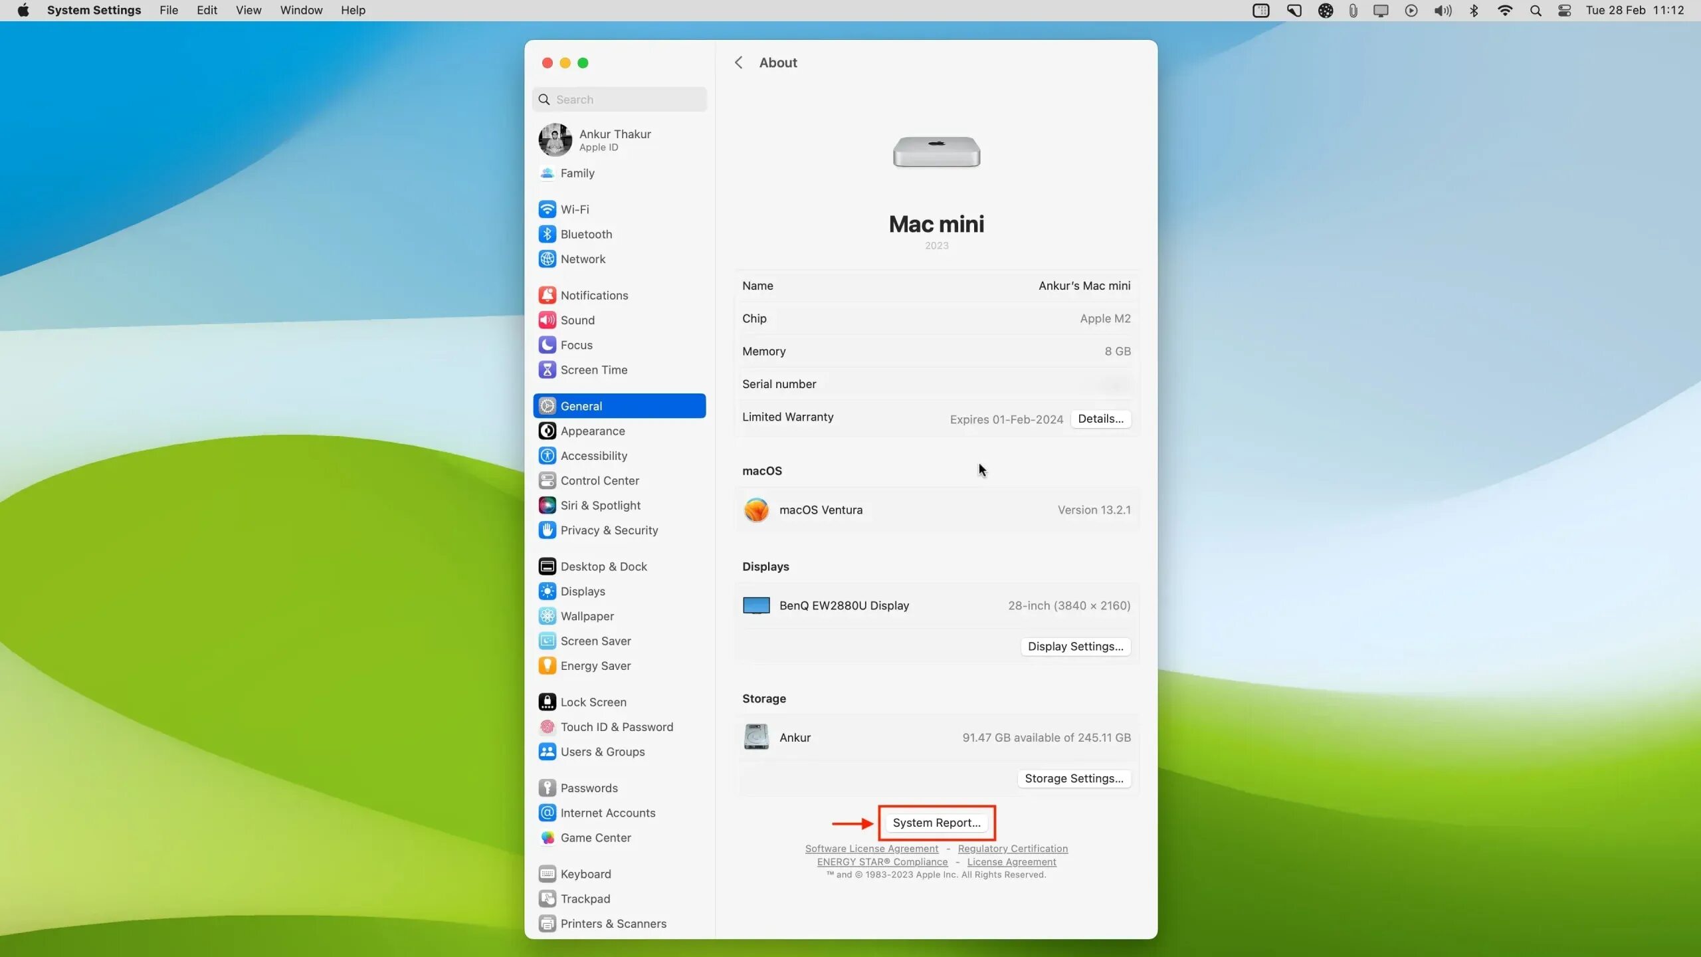Screen dimensions: 1701x957
Task: Open the Ankur Thakur Apple ID profile
Action: coord(614,140)
